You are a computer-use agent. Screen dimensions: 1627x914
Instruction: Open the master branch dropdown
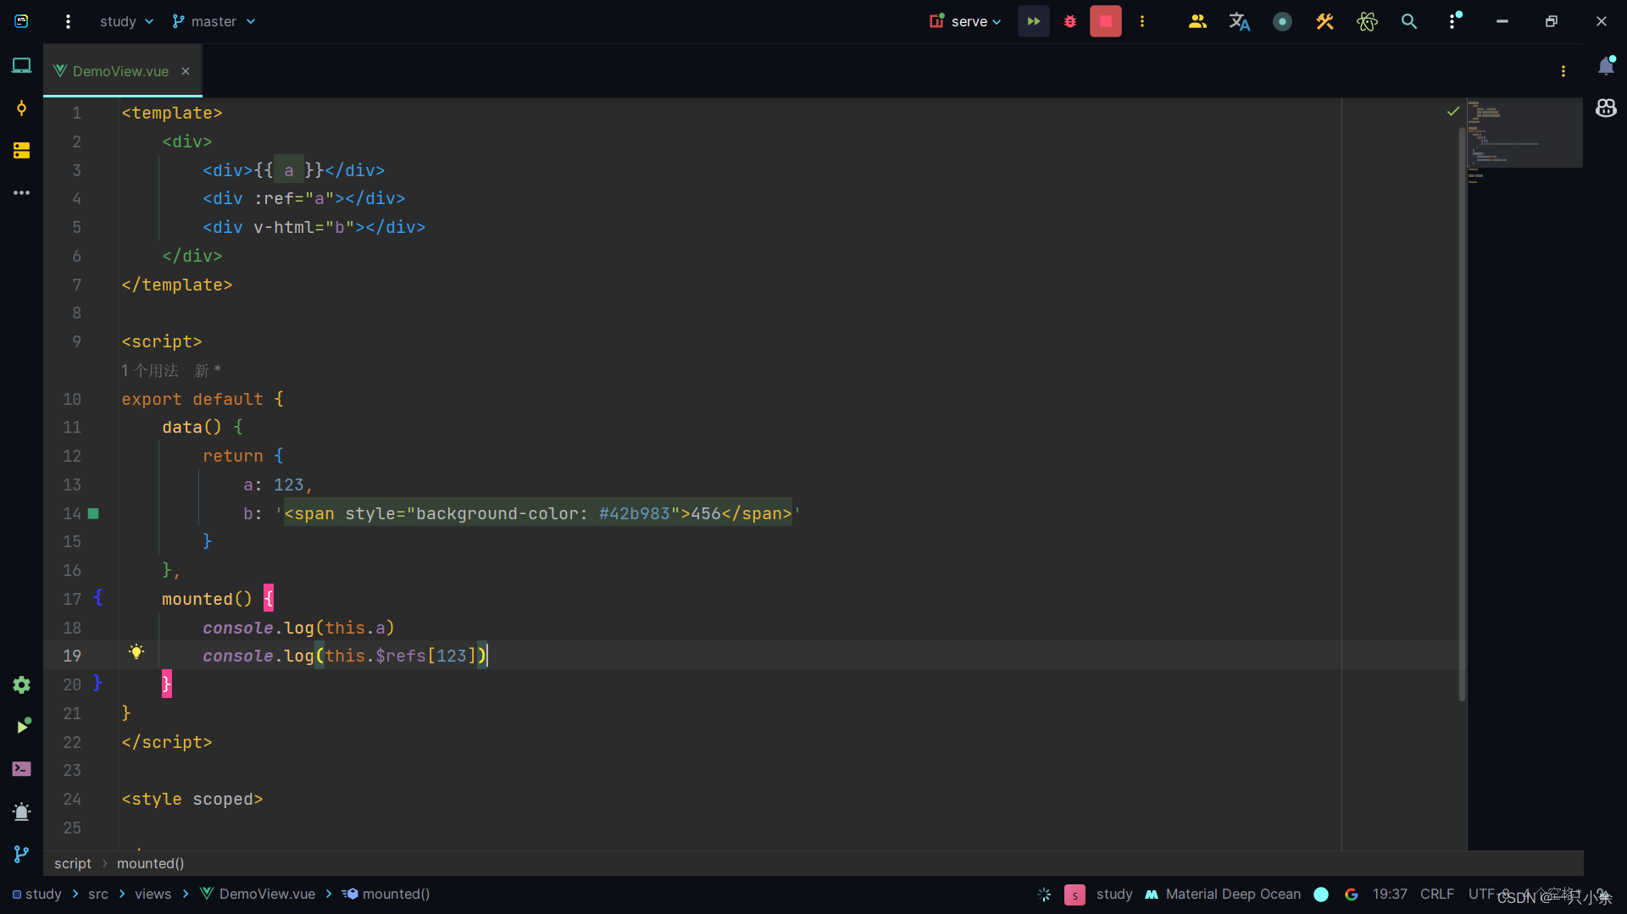pos(214,21)
